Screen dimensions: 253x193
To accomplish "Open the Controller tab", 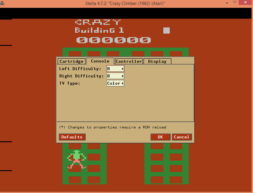I will pyautogui.click(x=129, y=61).
